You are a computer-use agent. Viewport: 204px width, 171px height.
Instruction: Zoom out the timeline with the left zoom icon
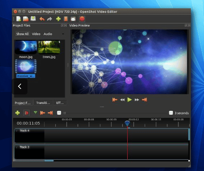[x=59, y=113]
